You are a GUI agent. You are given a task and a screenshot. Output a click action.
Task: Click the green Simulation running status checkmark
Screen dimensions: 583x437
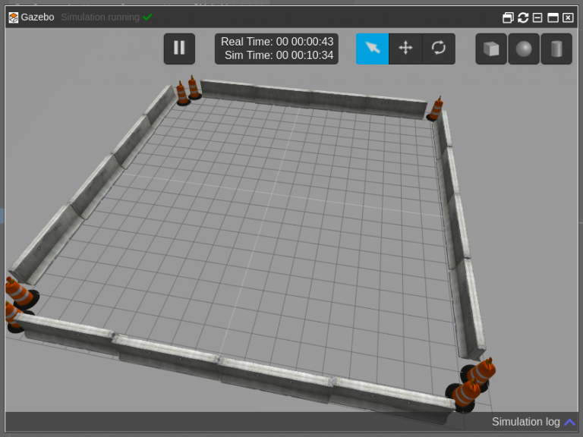point(148,17)
